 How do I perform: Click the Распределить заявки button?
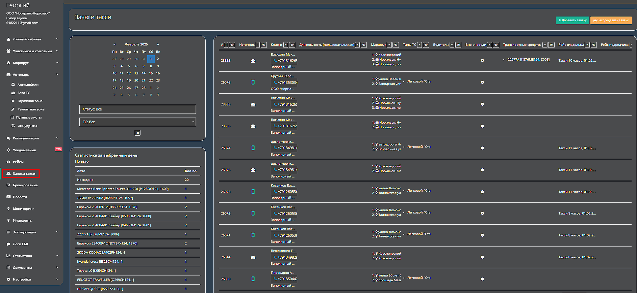tap(611, 20)
